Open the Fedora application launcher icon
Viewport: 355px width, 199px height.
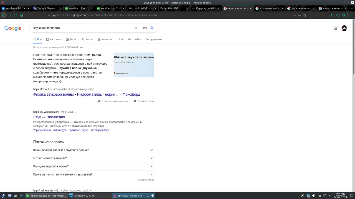pyautogui.click(x=4, y=196)
